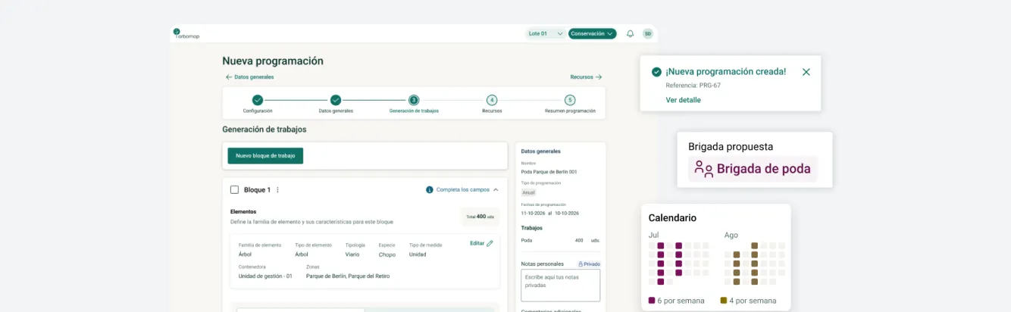Click the olive 4 por semana swatch
1011x312 pixels.
(723, 301)
